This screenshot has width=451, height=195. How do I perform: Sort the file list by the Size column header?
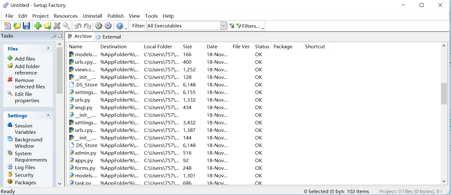coord(193,46)
